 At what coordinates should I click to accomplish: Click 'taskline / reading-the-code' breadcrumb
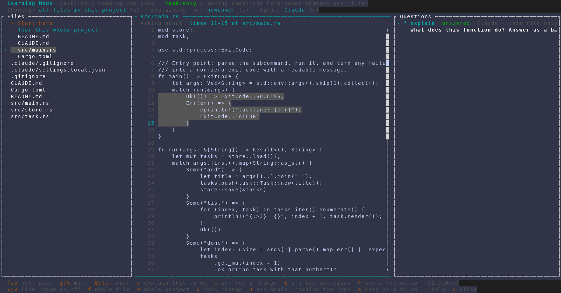pos(107,4)
